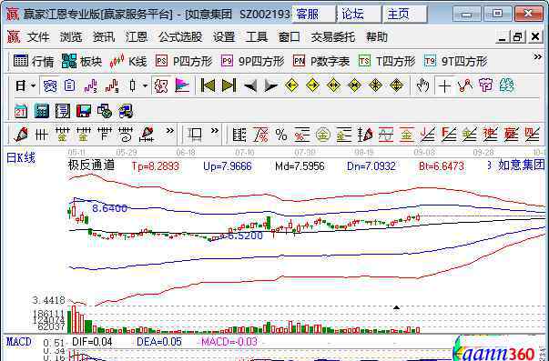Open the P四方形 tool
This screenshot has width=549, height=361.
coord(184,61)
